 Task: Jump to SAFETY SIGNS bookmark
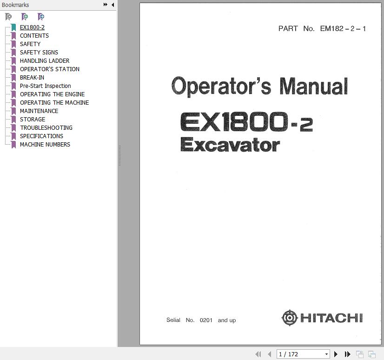point(39,53)
